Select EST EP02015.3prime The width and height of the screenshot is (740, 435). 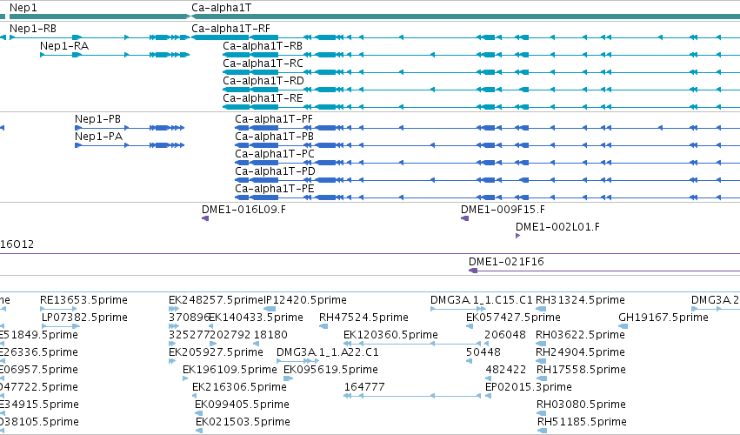(528, 388)
